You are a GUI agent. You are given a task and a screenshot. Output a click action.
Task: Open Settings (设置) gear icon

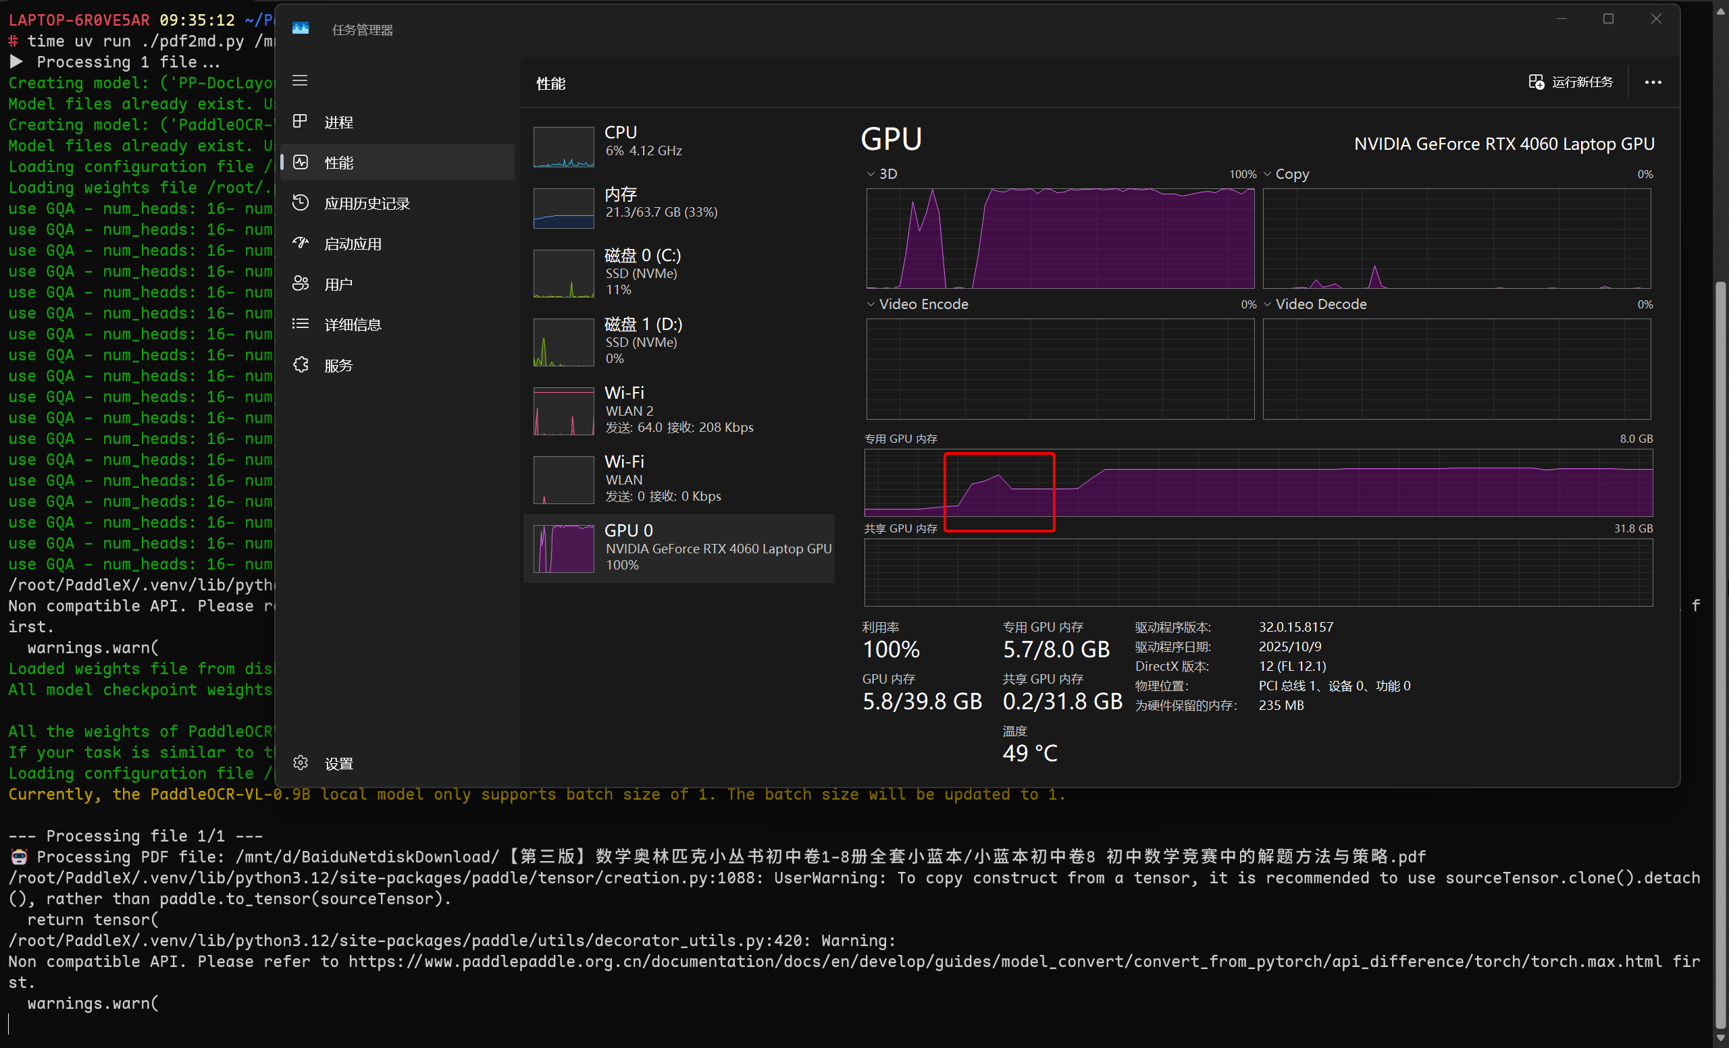301,763
